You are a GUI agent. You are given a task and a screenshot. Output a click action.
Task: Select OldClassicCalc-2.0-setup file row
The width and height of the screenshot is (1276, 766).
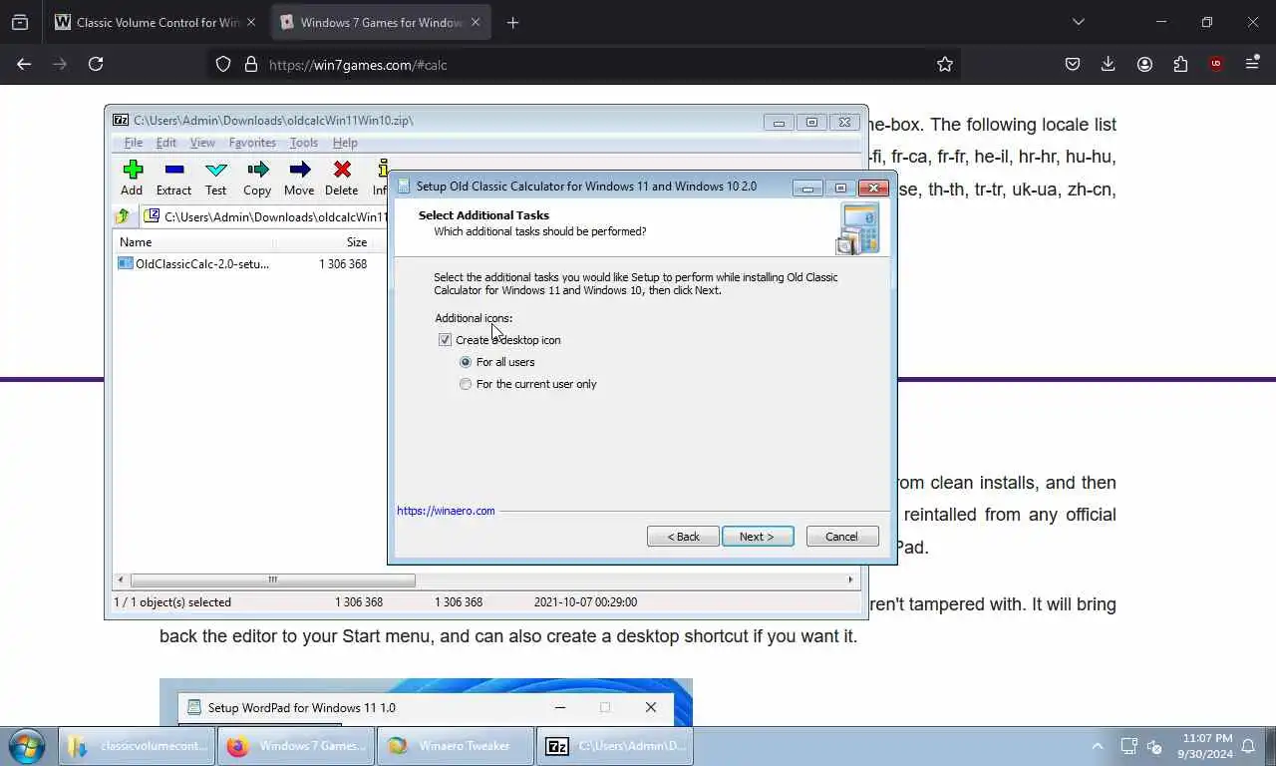click(242, 264)
